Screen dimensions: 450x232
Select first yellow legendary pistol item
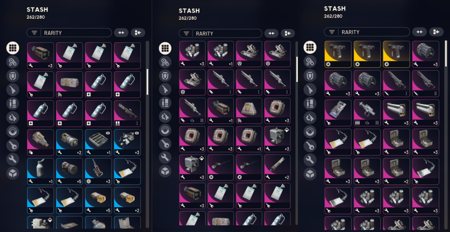click(x=338, y=54)
